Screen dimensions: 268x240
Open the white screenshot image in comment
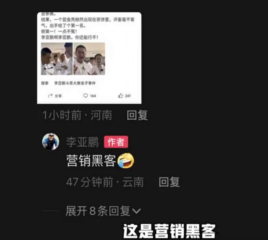click(x=89, y=58)
